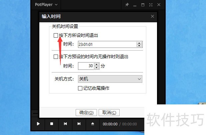Image resolution: width=206 pixels, height=135 pixels.
Task: Open file with eject button
Action: (93, 124)
